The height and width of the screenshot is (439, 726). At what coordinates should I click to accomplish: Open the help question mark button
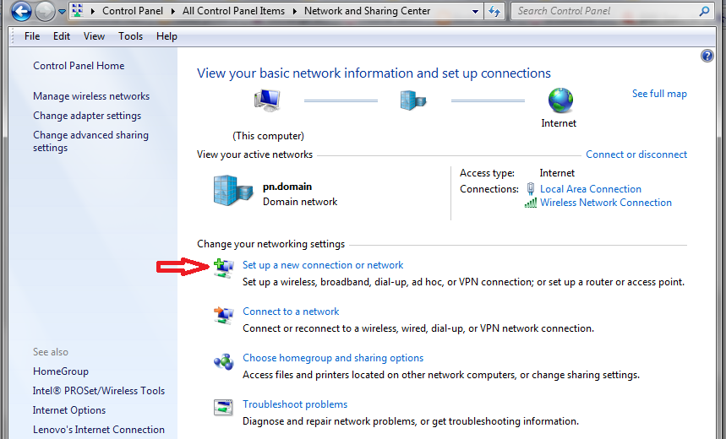coord(707,57)
